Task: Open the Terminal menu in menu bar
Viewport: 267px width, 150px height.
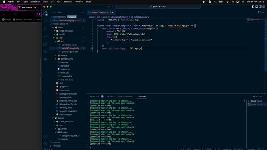Action: (x=68, y=2)
